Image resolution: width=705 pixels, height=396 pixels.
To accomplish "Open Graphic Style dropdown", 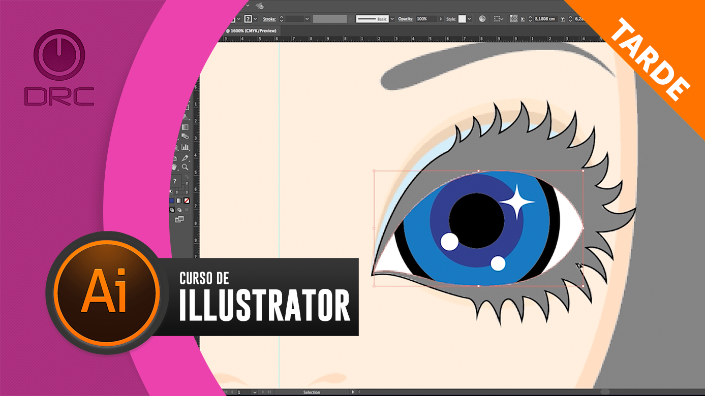I will pyautogui.click(x=470, y=19).
